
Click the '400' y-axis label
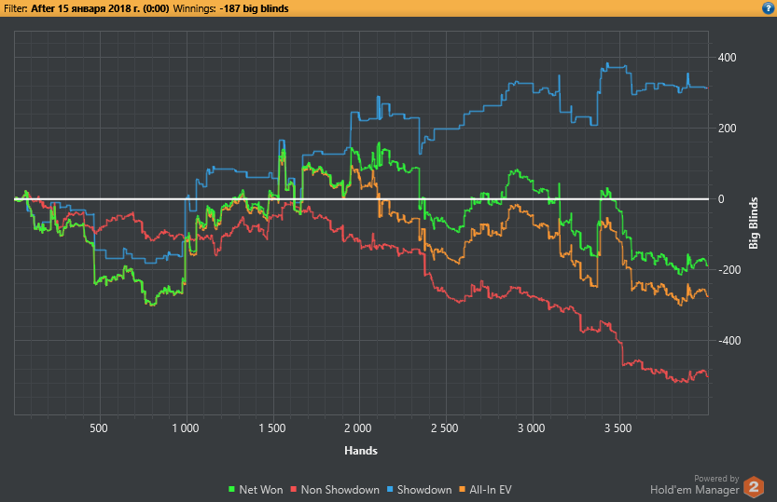point(727,58)
